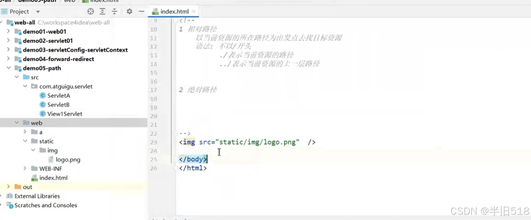
Task: Hide the Project panel with minus icon
Action: click(x=141, y=11)
